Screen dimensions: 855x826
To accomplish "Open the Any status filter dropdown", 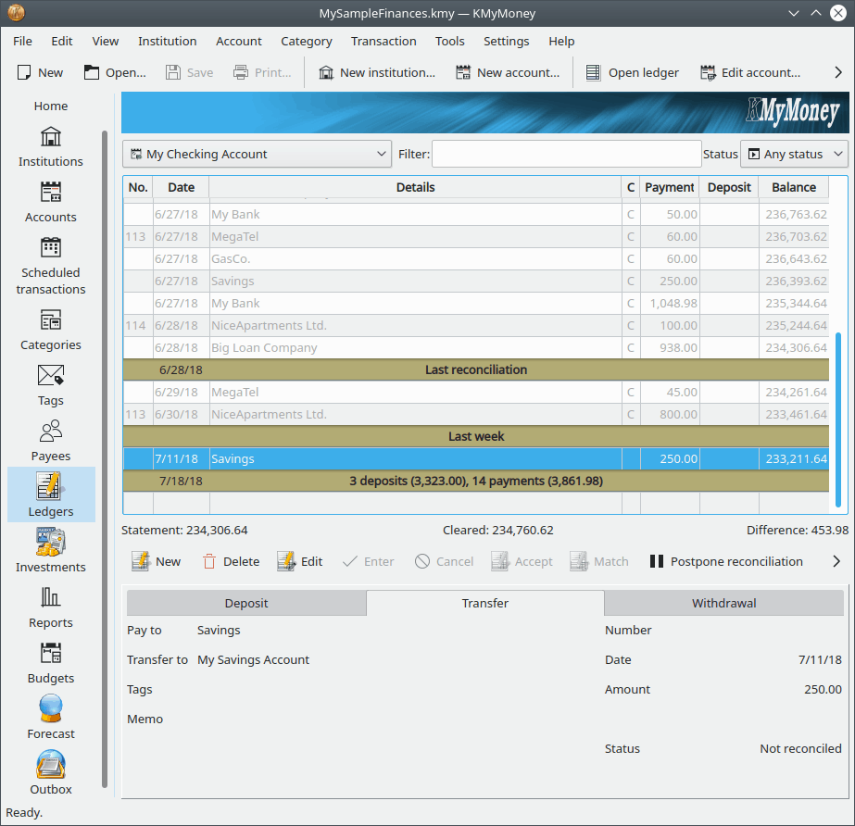I will 795,154.
